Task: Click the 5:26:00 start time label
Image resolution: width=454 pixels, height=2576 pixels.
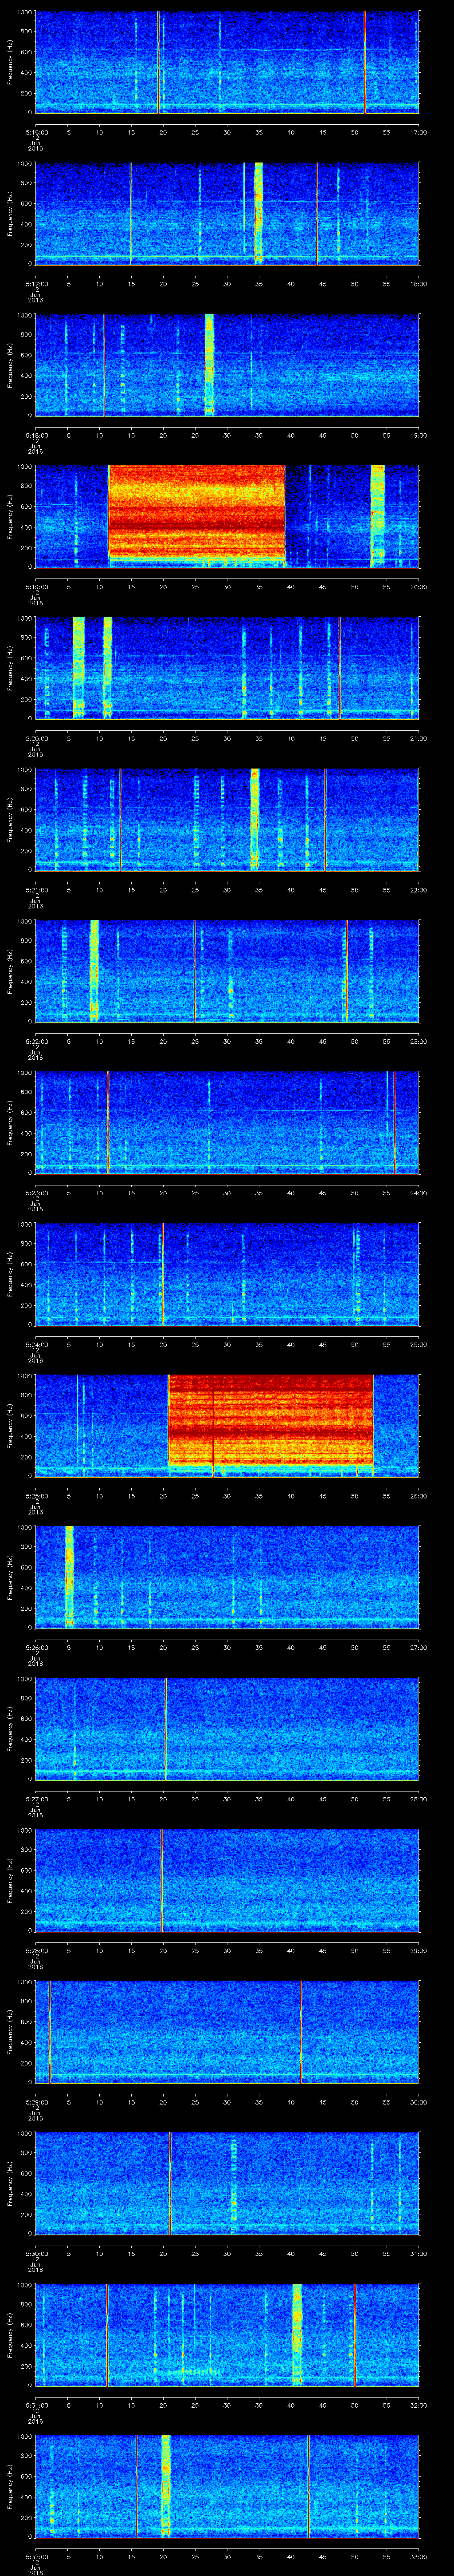Action: click(x=36, y=1647)
